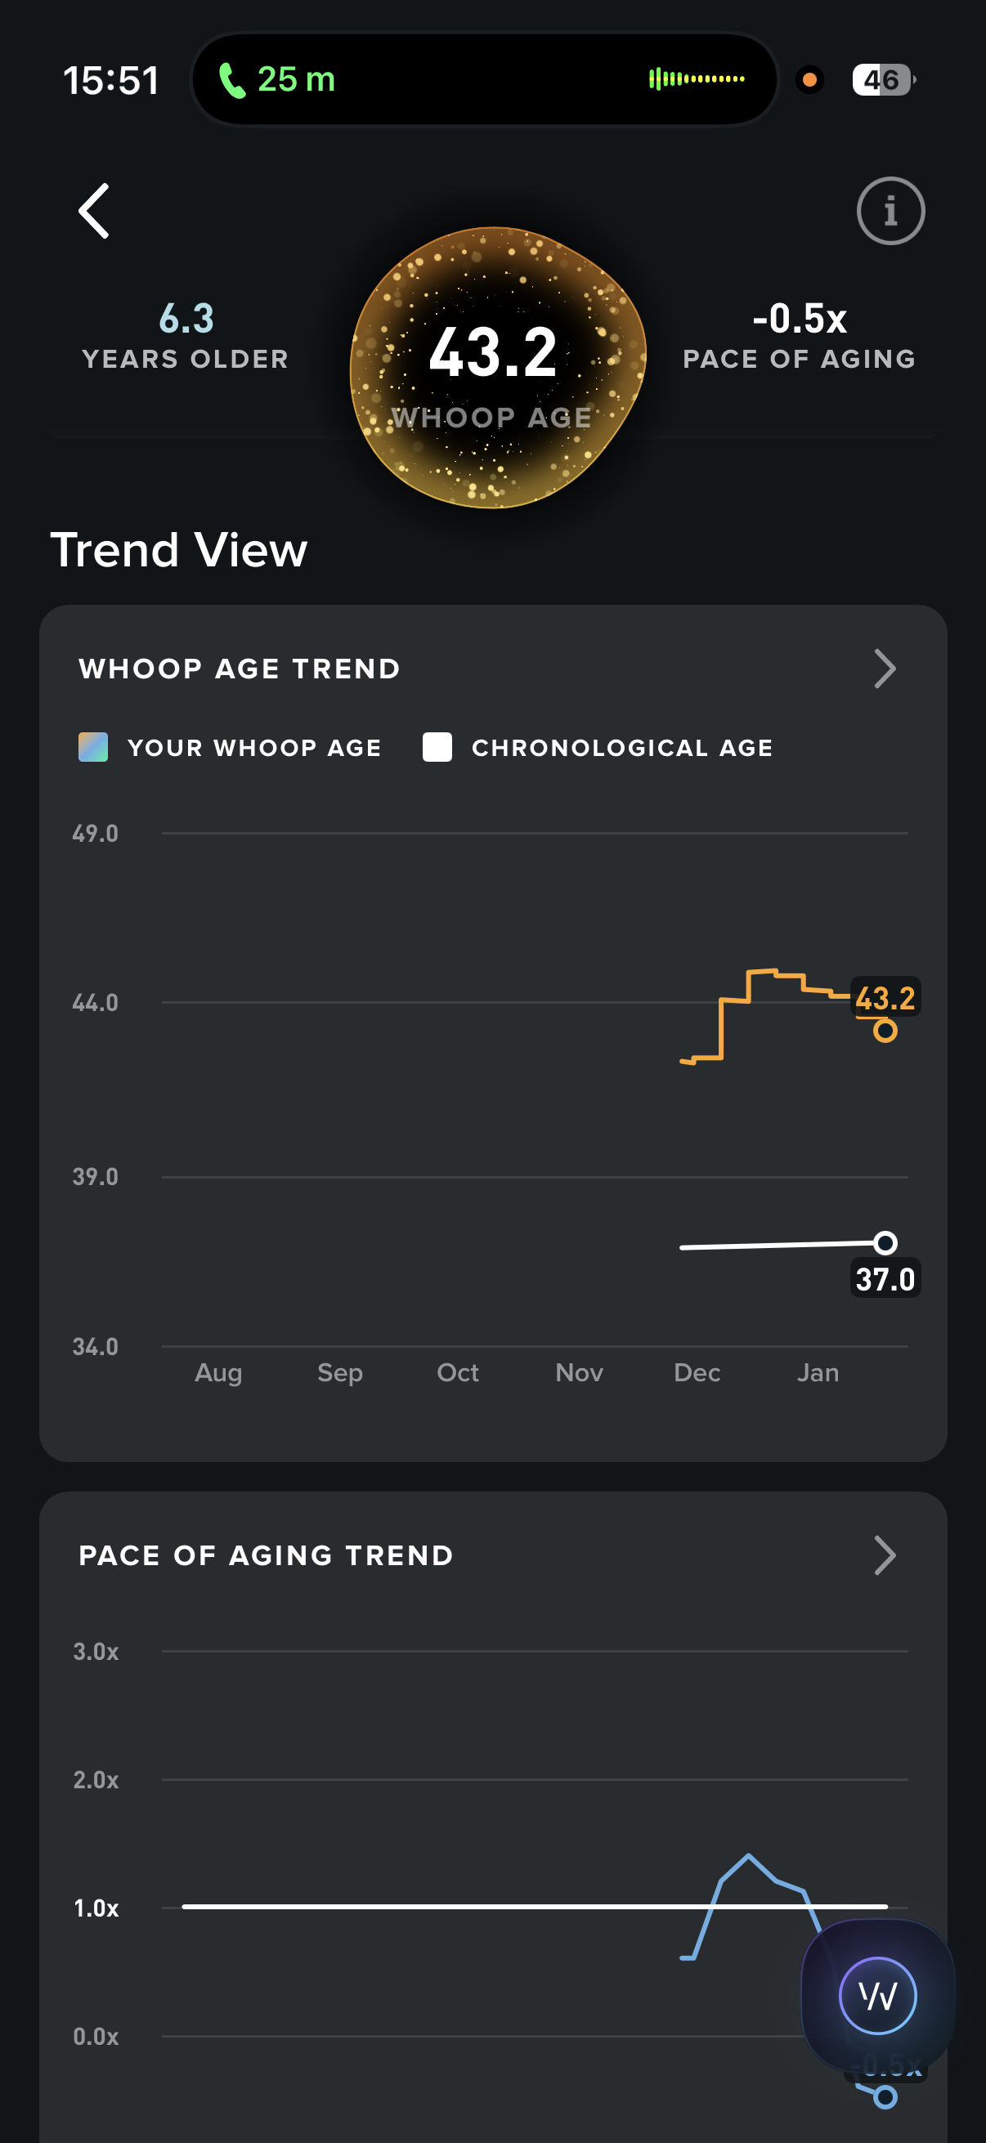Tap the white Chronological Age legend swatch
The height and width of the screenshot is (2143, 986).
tap(437, 747)
